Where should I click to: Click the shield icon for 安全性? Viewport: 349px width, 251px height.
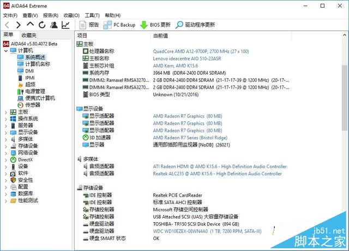(13, 180)
